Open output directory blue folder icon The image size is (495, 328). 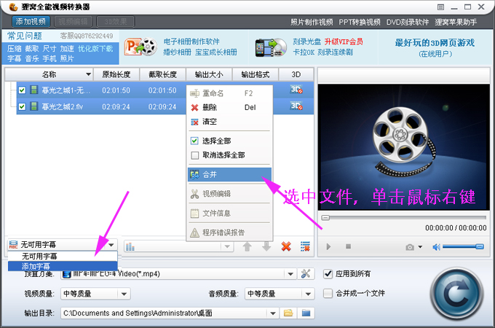click(306, 313)
